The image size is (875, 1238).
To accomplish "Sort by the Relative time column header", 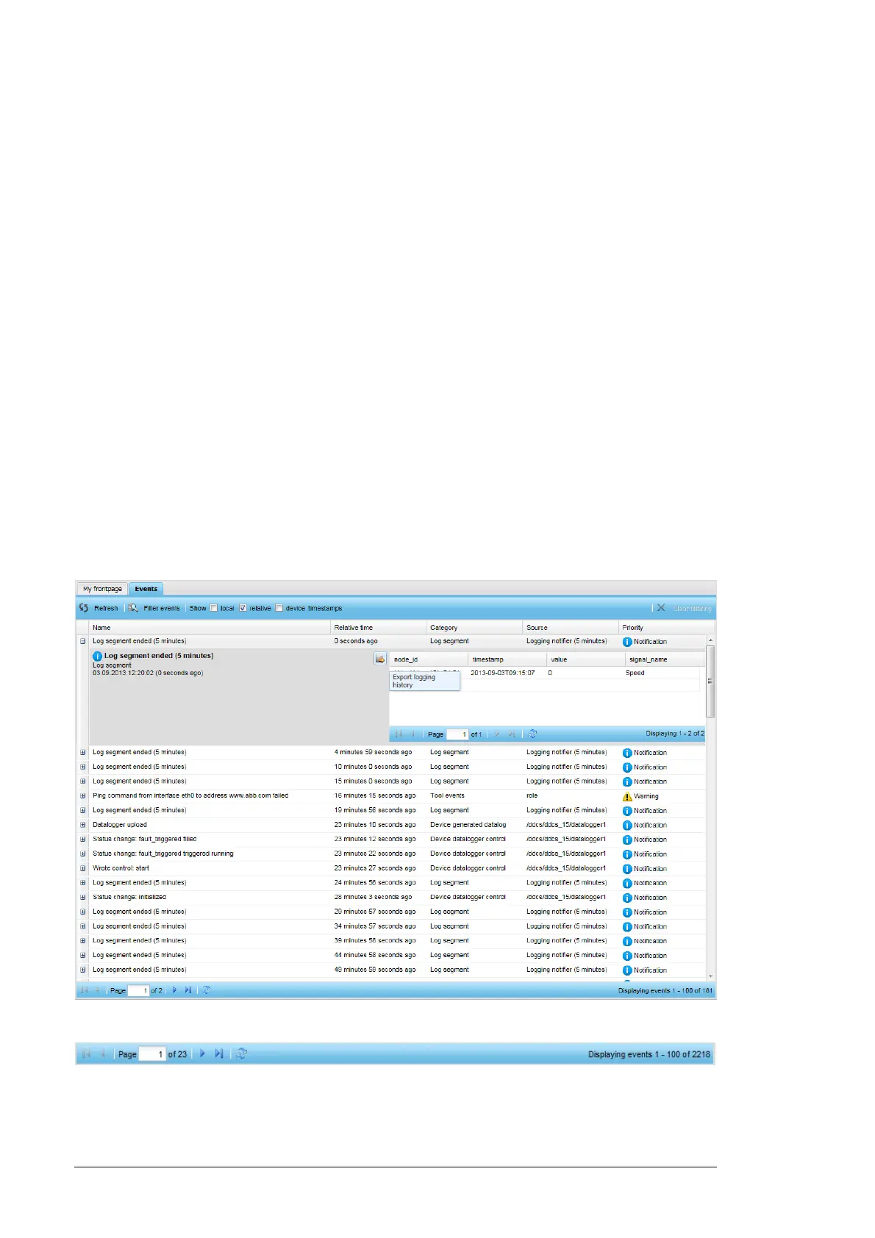I will (x=379, y=628).
